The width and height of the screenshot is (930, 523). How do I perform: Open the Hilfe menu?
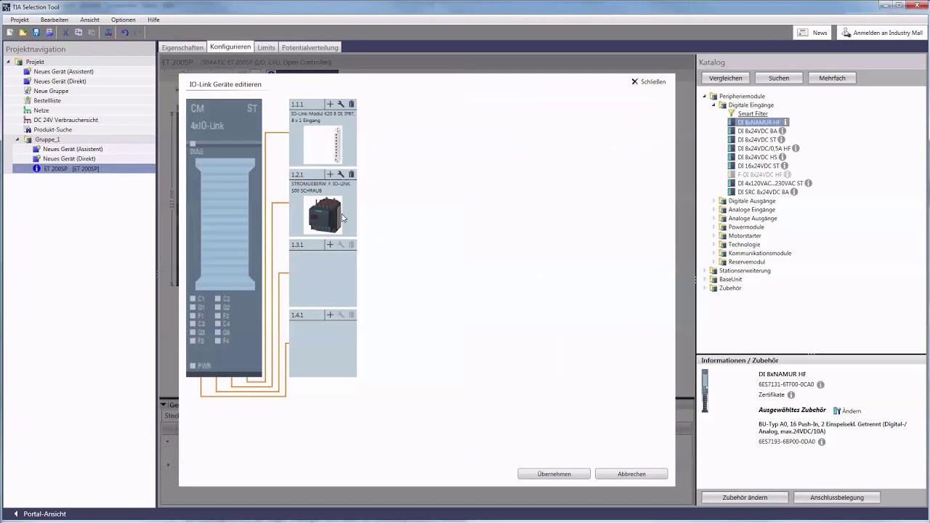pos(153,20)
